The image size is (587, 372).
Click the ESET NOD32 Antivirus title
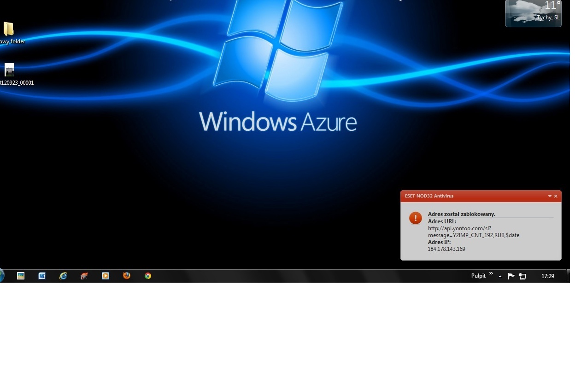(x=429, y=196)
